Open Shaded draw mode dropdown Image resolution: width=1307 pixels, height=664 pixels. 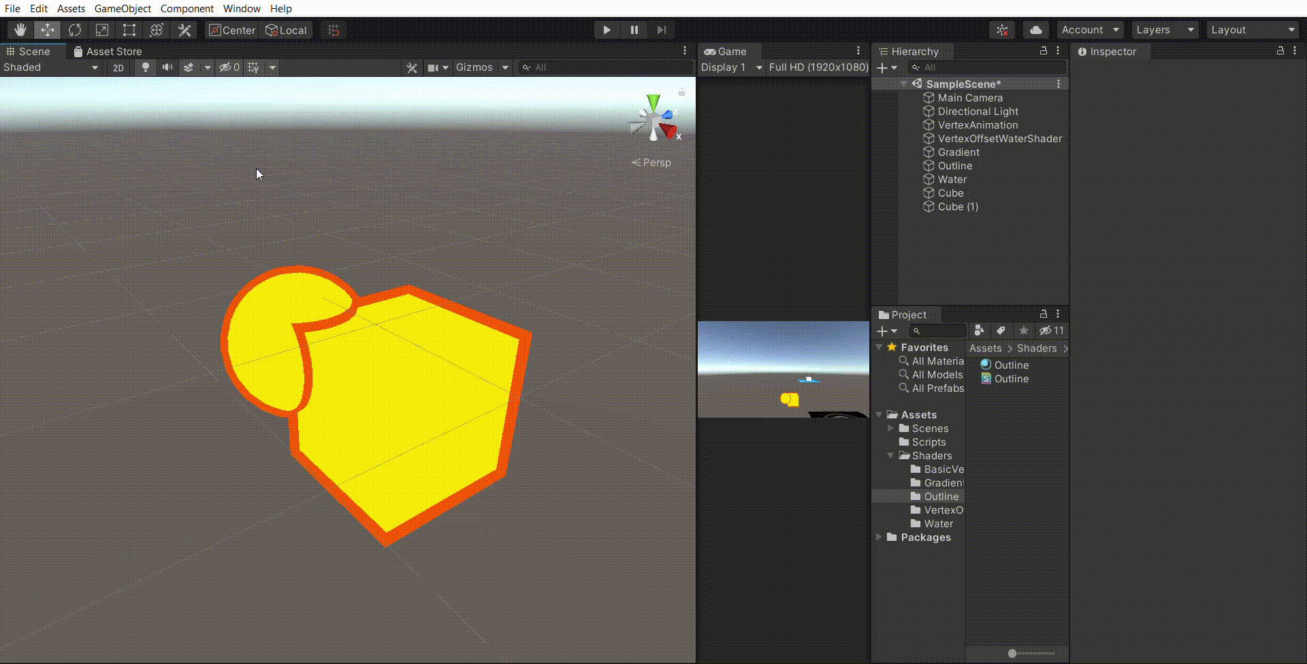(51, 67)
